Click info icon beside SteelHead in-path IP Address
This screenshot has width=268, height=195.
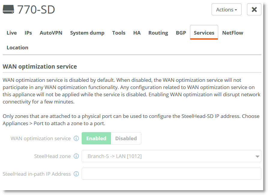[x=76, y=174]
